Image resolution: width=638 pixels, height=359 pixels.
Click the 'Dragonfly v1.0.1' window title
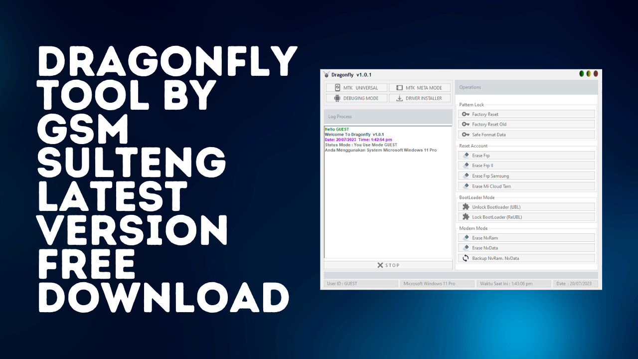click(351, 75)
